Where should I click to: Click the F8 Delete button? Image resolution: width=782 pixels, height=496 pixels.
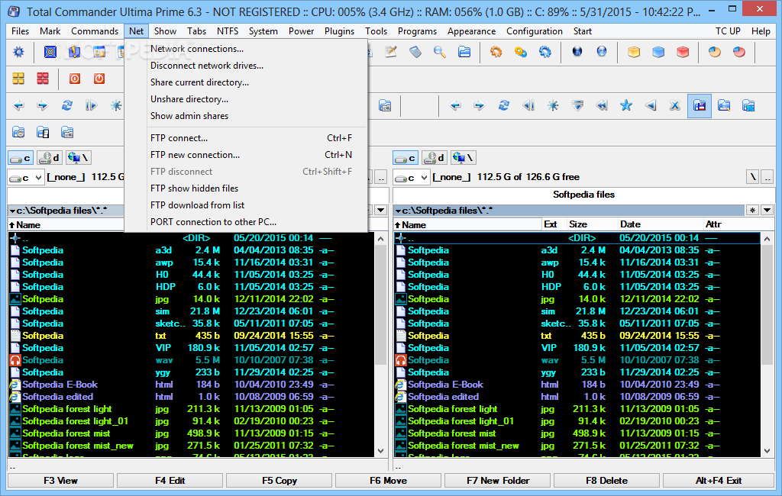(606, 481)
